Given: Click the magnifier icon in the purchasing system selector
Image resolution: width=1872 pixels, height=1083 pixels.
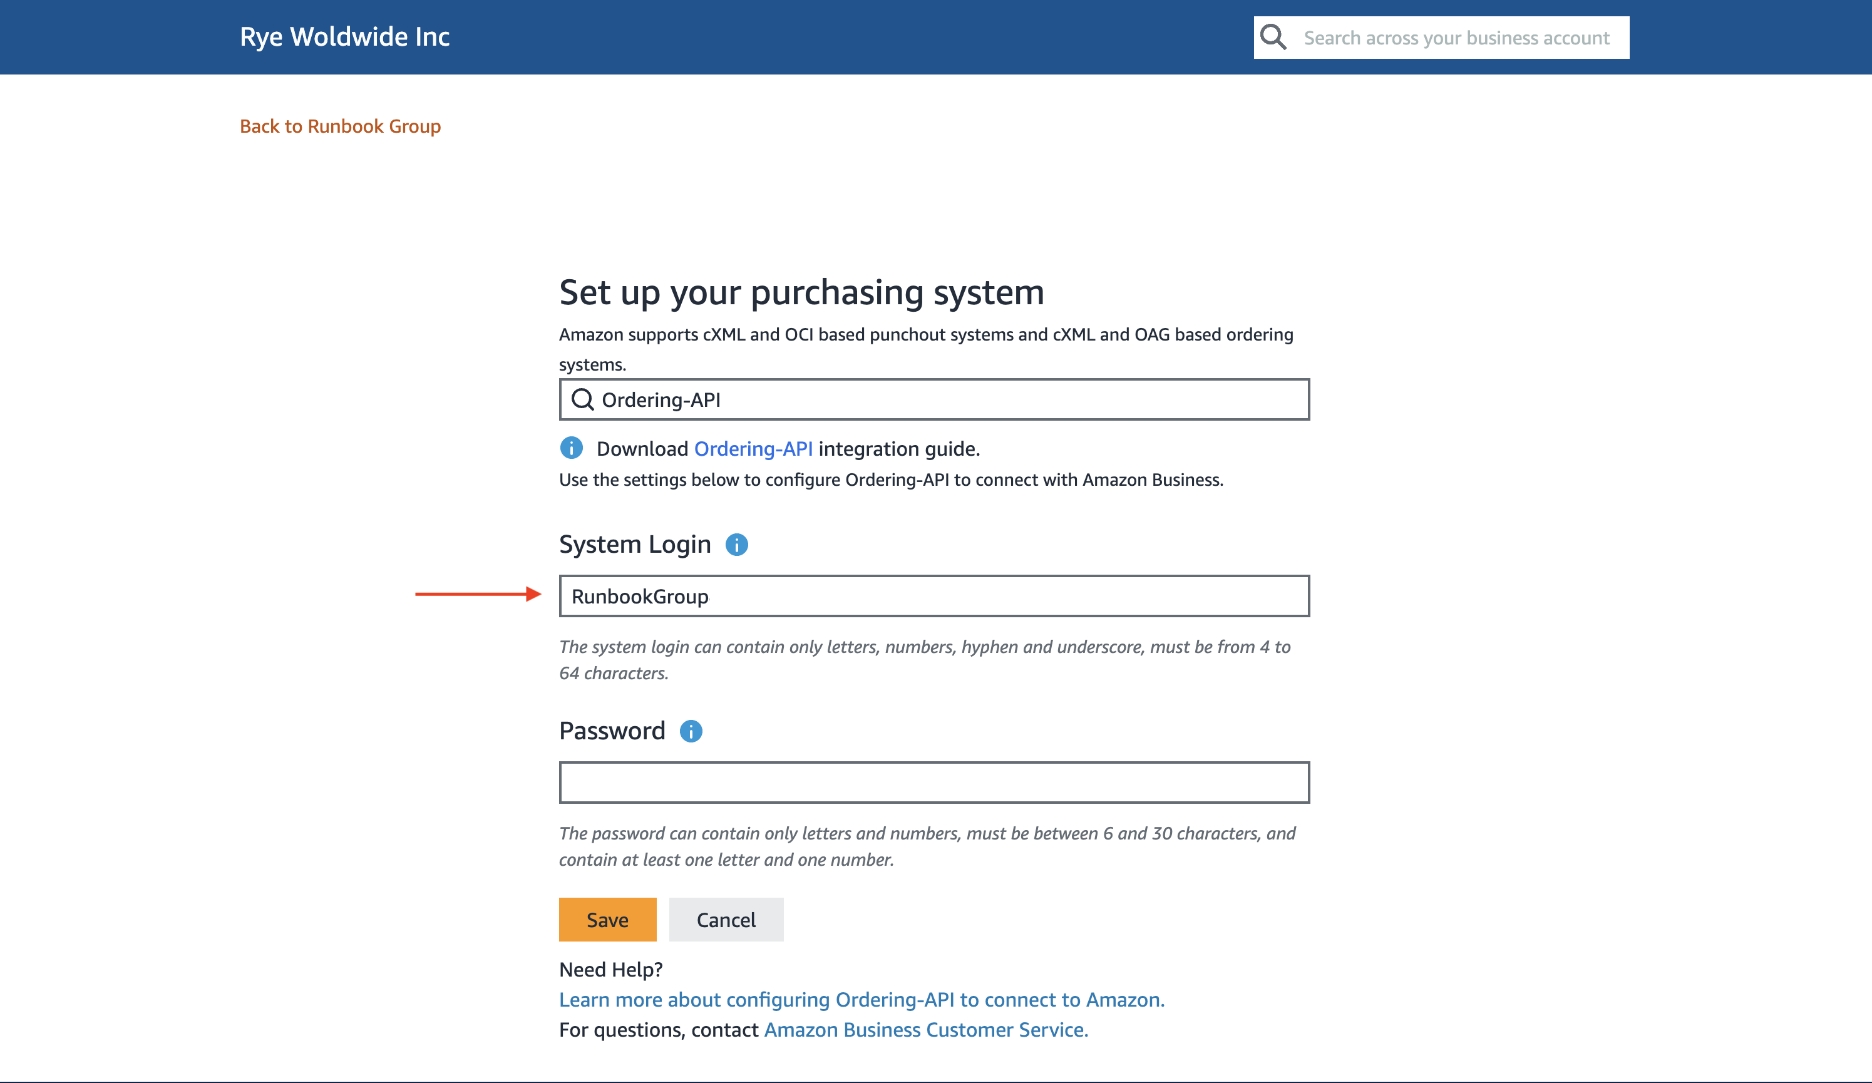Looking at the screenshot, I should pyautogui.click(x=584, y=399).
